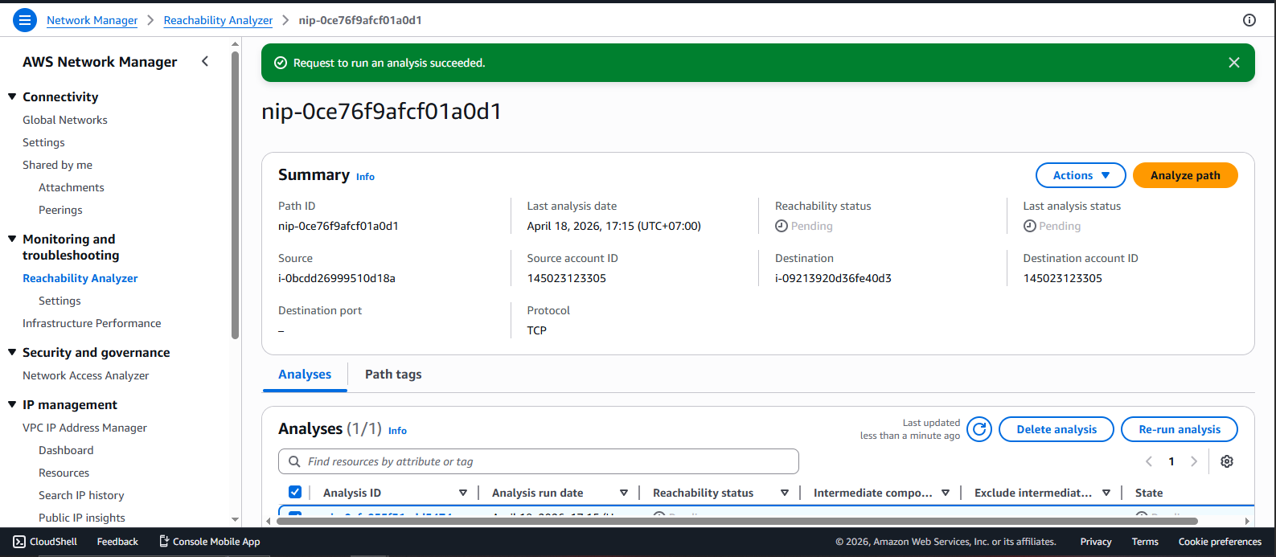Sort by Analysis ID column
This screenshot has width=1276, height=557.
point(463,493)
